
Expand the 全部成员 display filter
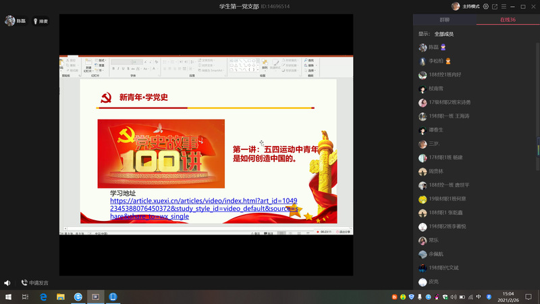click(x=443, y=34)
